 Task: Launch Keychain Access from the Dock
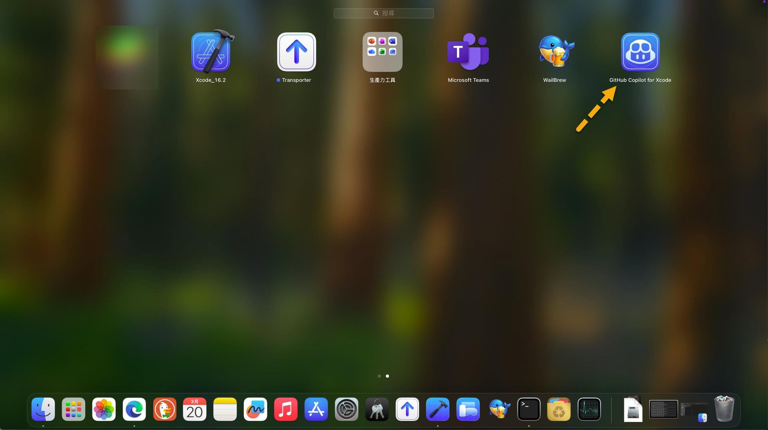coord(377,409)
